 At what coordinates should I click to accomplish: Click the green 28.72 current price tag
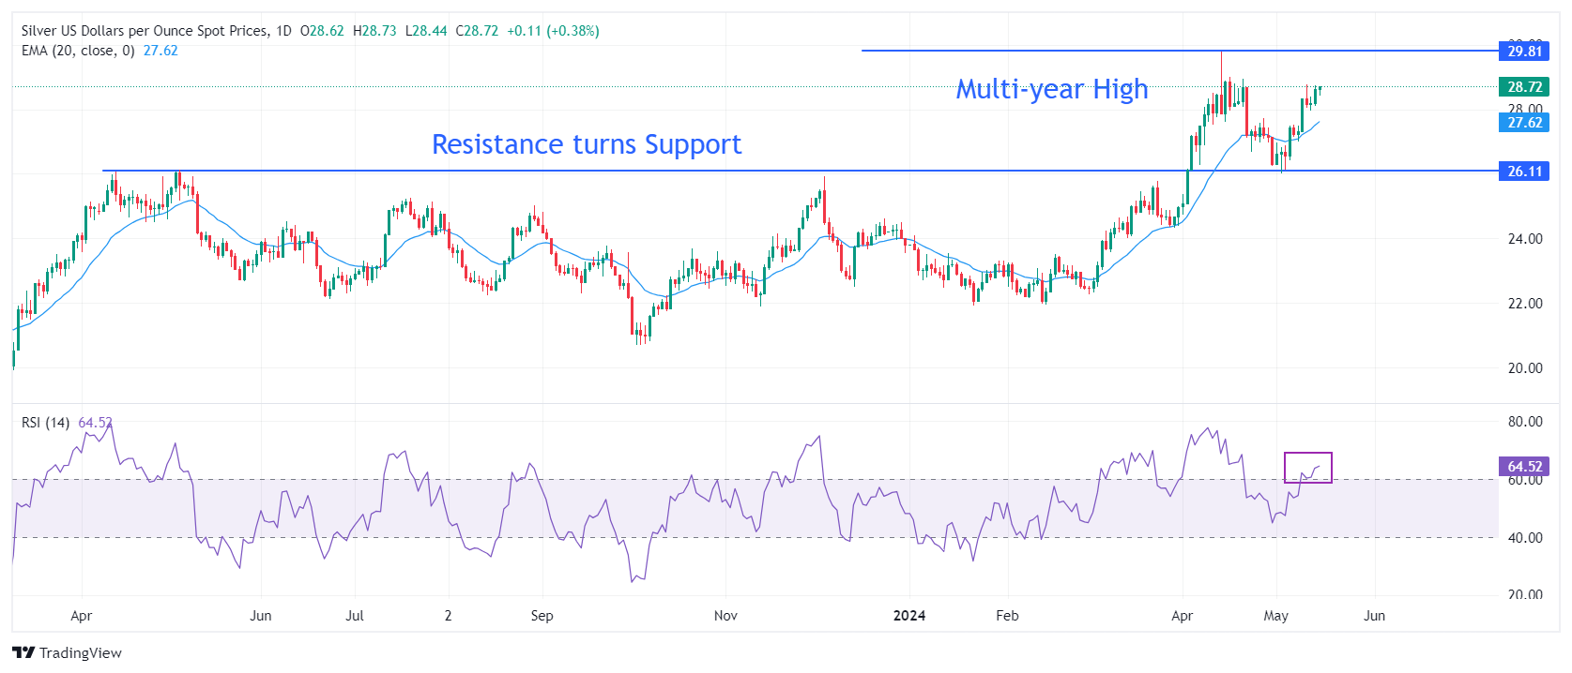tap(1524, 87)
